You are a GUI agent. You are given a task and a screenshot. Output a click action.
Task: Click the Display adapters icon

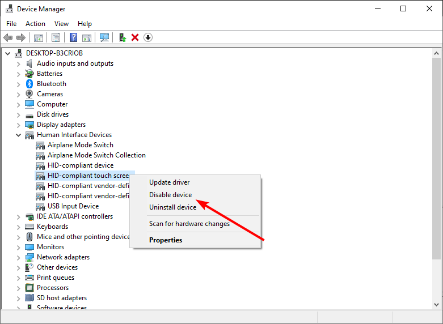tap(29, 125)
